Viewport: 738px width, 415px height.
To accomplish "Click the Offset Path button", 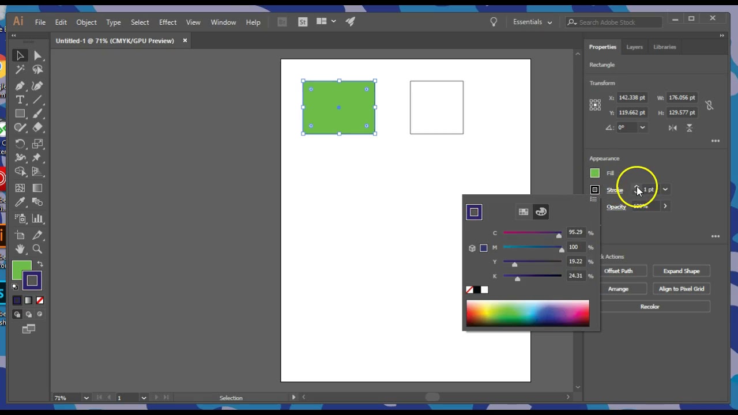I will coord(618,271).
